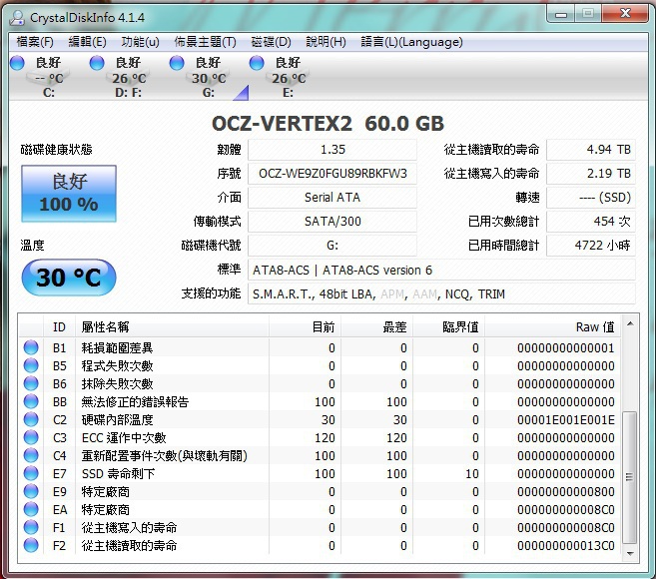Click the attribute list scrollbar thumb

pyautogui.click(x=630, y=477)
